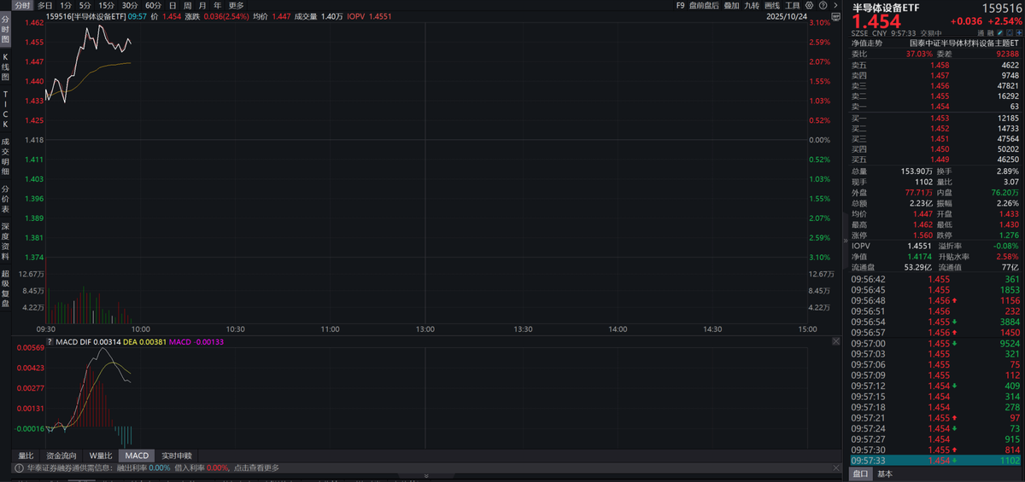Toggle the overlay (叠加) comparison
The height and width of the screenshot is (482, 1025).
pyautogui.click(x=731, y=5)
